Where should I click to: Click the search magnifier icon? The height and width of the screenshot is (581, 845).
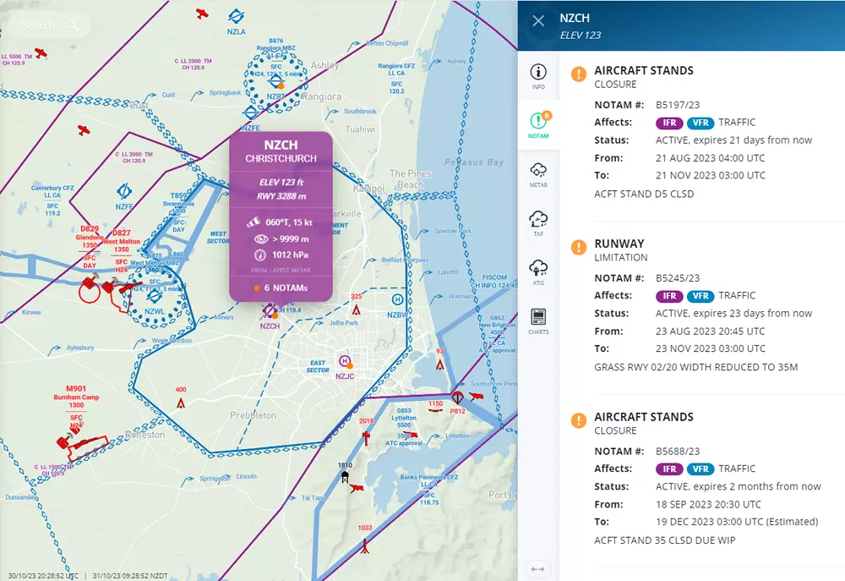(x=74, y=25)
